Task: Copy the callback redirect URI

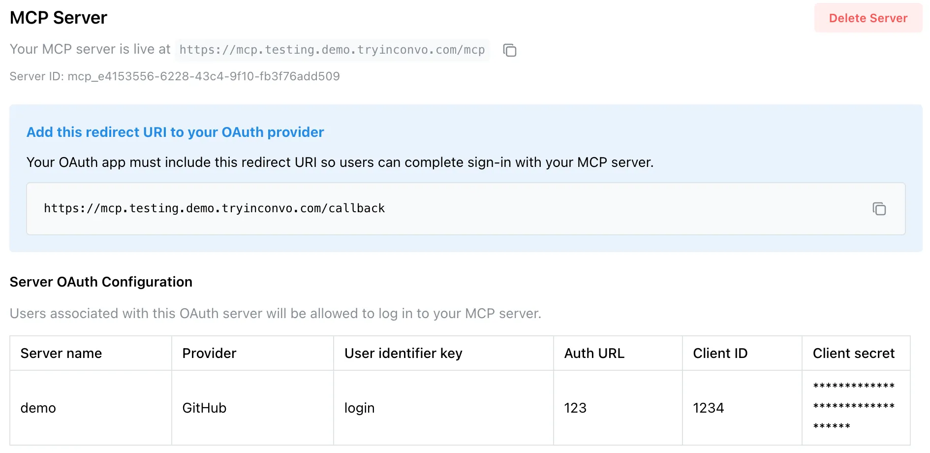Action: pyautogui.click(x=879, y=209)
